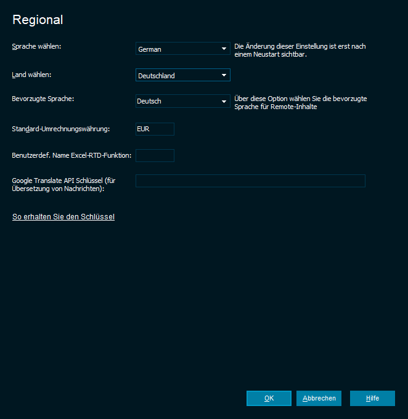Click the Standard-Umrechnungswährung label
This screenshot has width=408, height=419.
[x=60, y=129]
